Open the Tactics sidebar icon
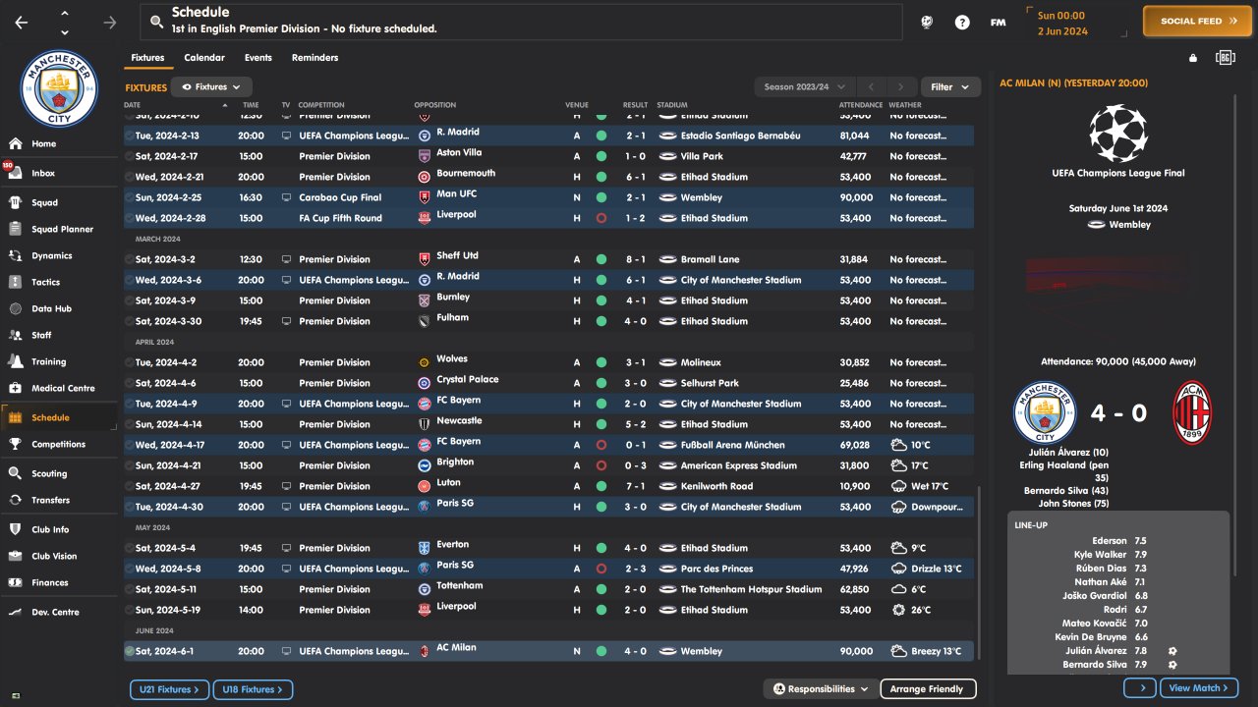 [15, 282]
